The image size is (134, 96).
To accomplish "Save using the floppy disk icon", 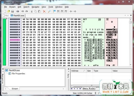I will point(12,11).
